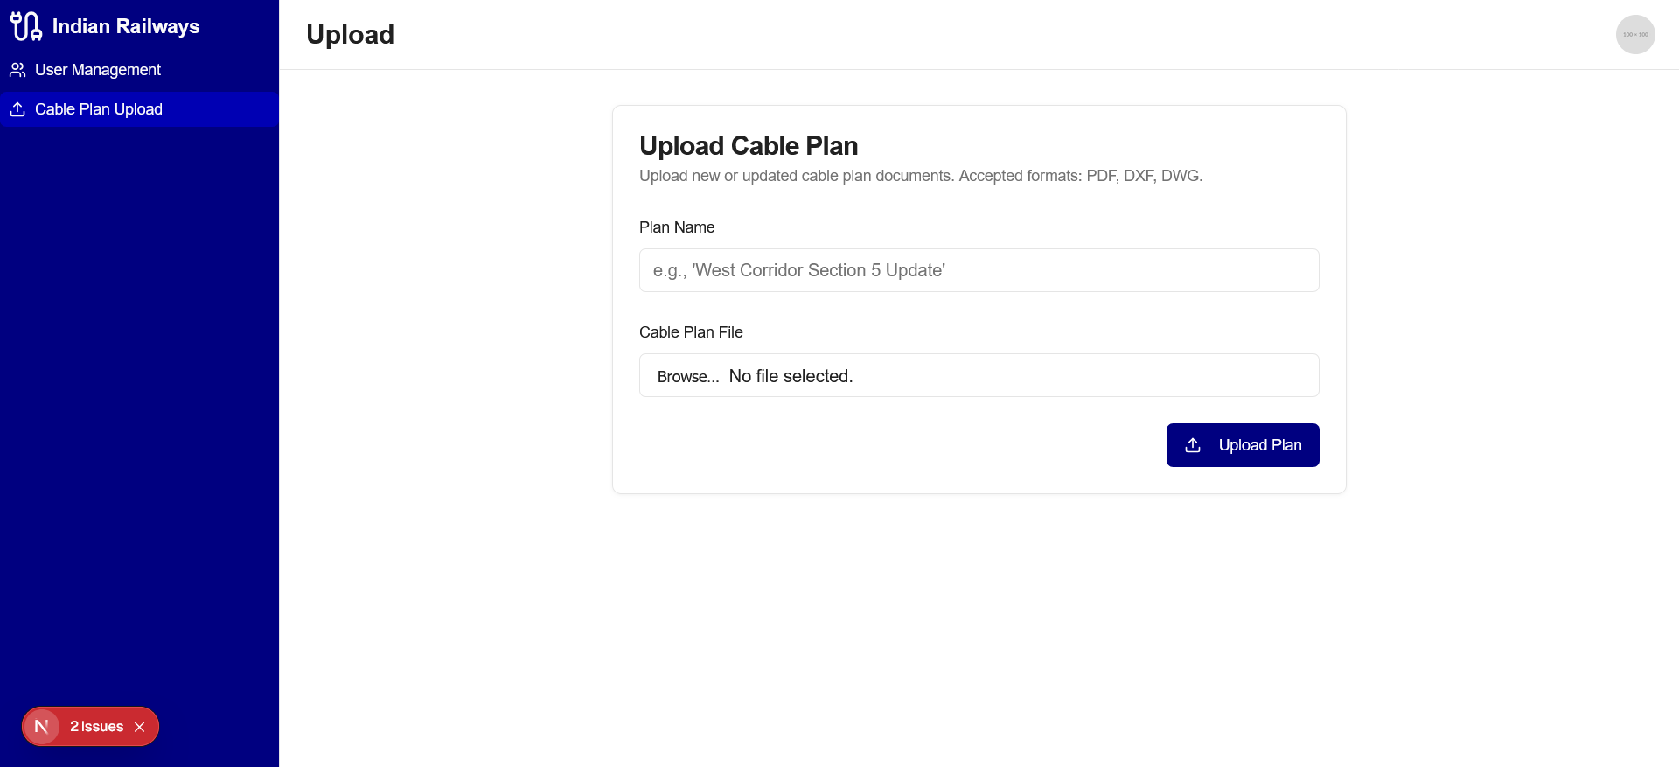Click the User Management people icon
Viewport: 1679px width, 767px height.
(17, 70)
